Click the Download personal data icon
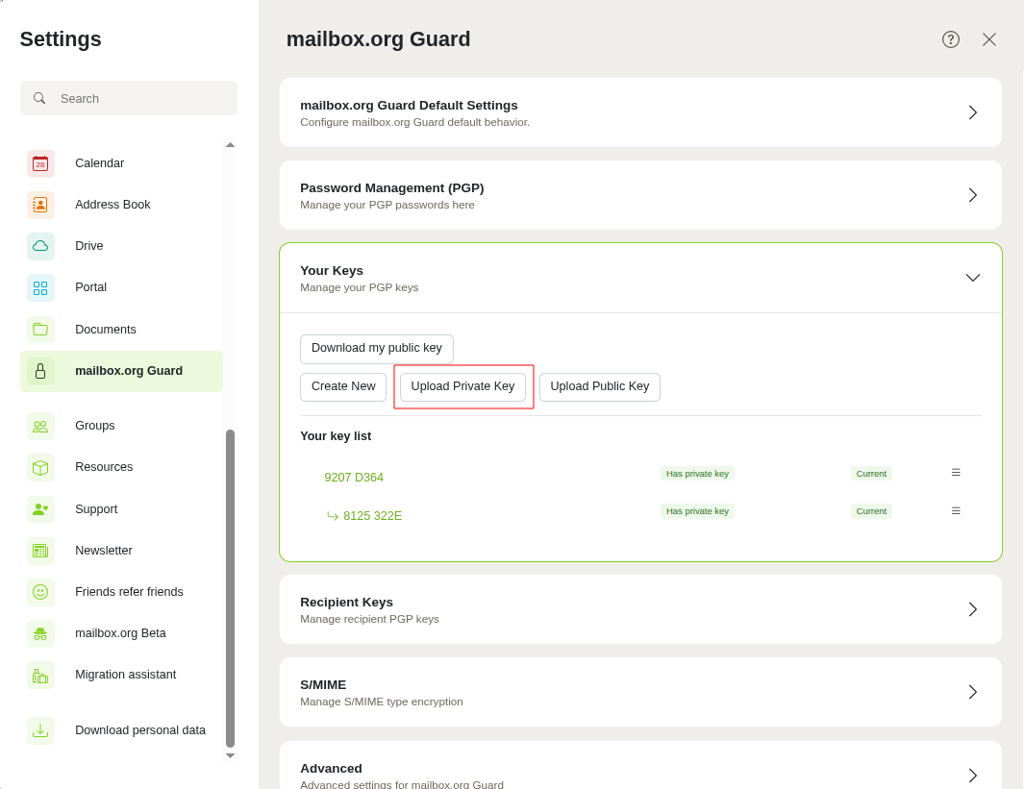This screenshot has width=1024, height=789. [x=40, y=730]
